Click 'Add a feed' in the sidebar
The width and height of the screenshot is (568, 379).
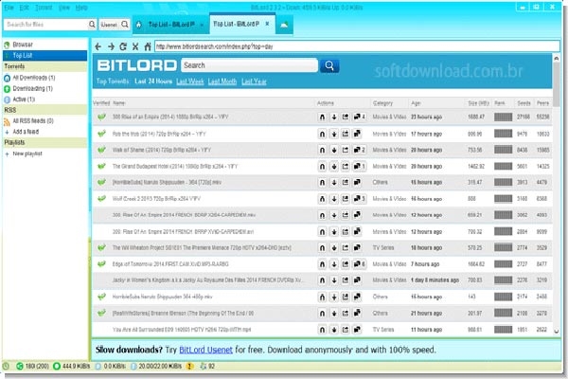(x=26, y=132)
